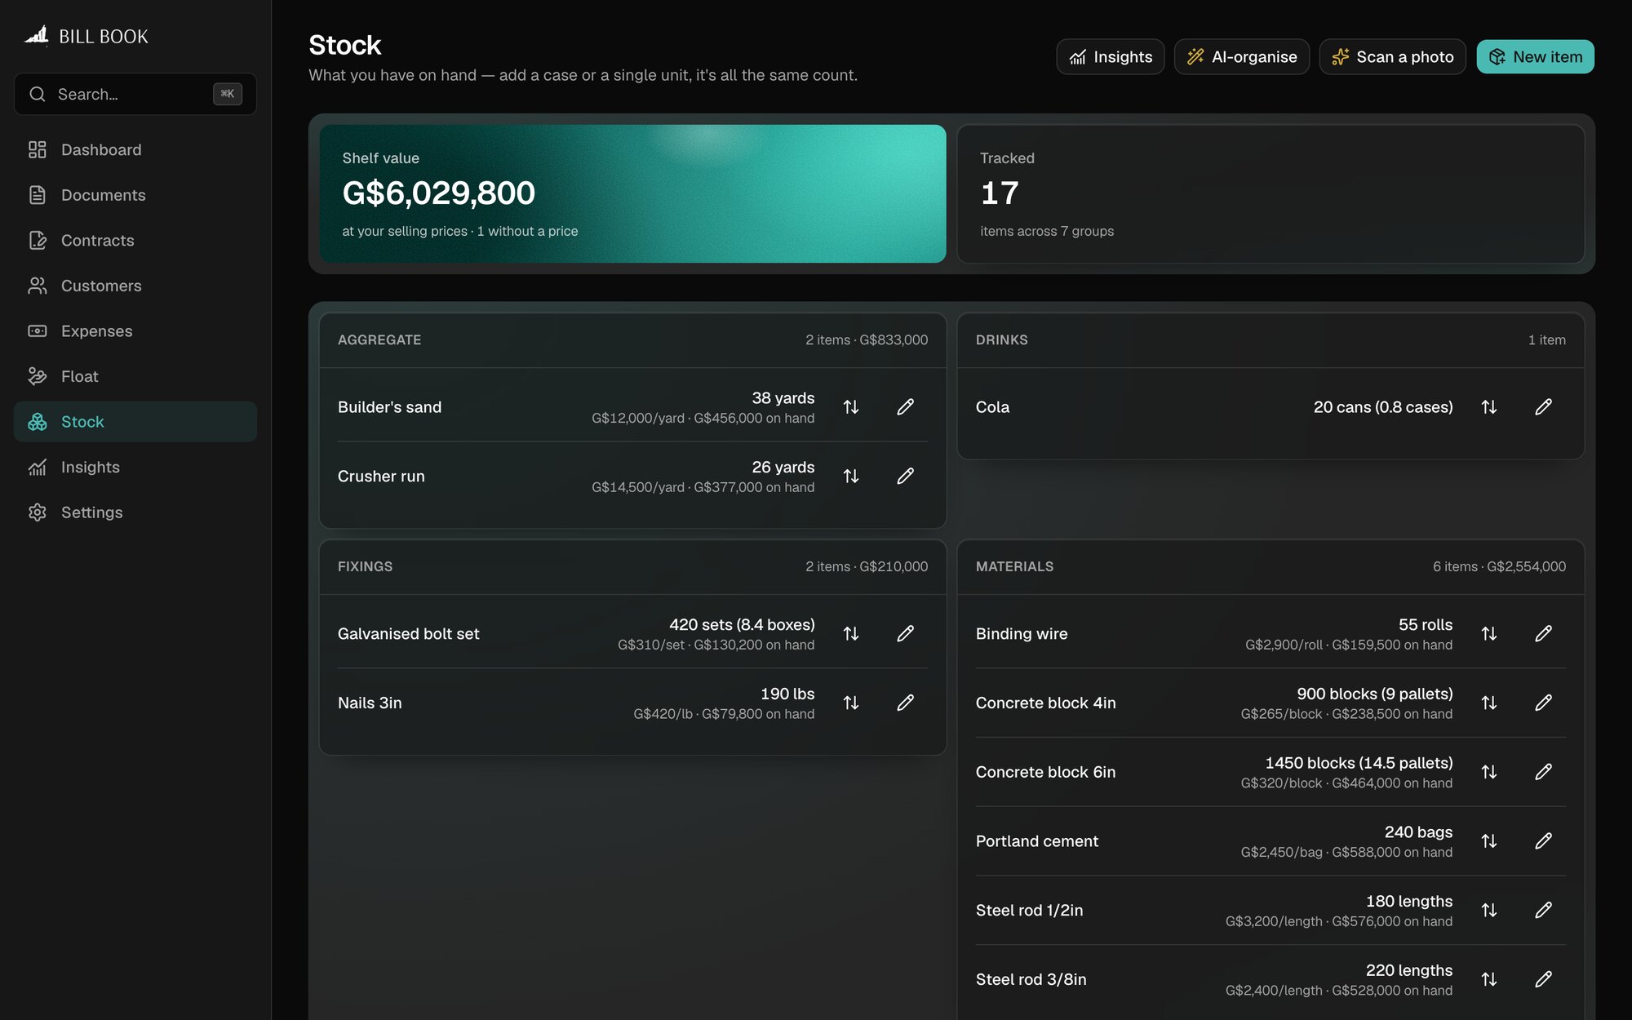Edit the Portland cement item

(x=1544, y=841)
